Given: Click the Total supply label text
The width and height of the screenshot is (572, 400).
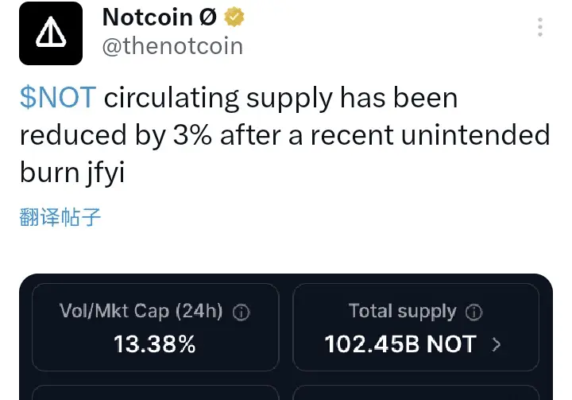Looking at the screenshot, I should coord(402,312).
